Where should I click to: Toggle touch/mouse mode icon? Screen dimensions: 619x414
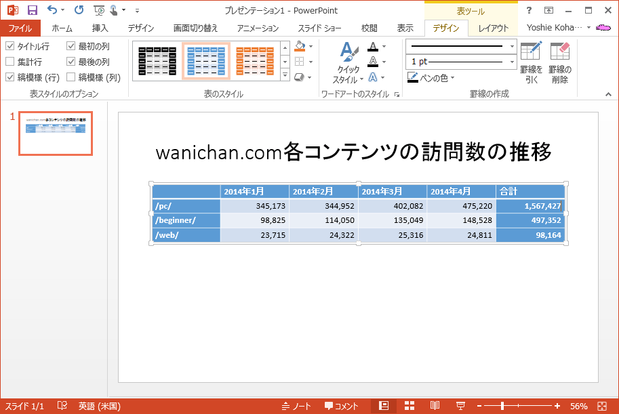(x=114, y=10)
